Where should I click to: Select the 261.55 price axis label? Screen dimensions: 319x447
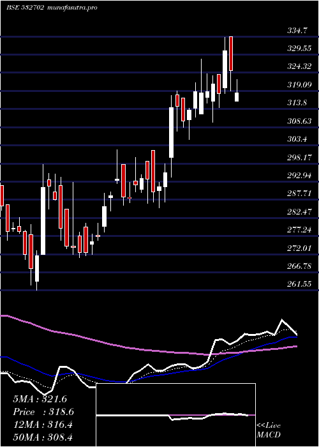(x=299, y=284)
